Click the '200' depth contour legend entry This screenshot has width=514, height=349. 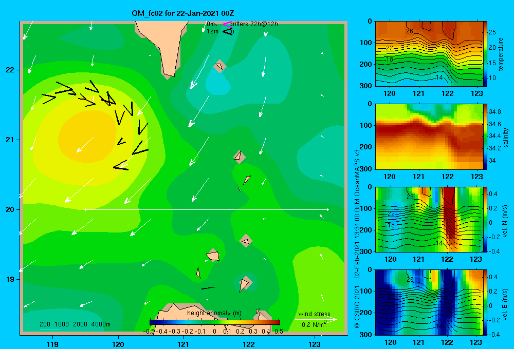[45, 324]
